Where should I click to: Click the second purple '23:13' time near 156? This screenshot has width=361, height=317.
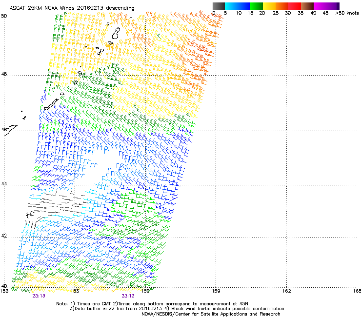[x=128, y=296]
